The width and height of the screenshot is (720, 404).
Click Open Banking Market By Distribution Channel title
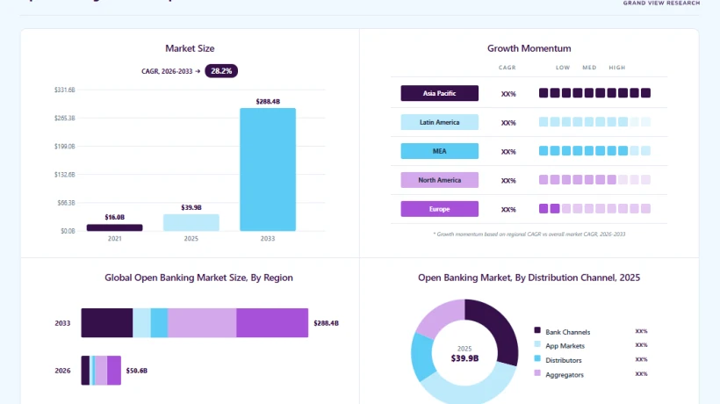529,278
